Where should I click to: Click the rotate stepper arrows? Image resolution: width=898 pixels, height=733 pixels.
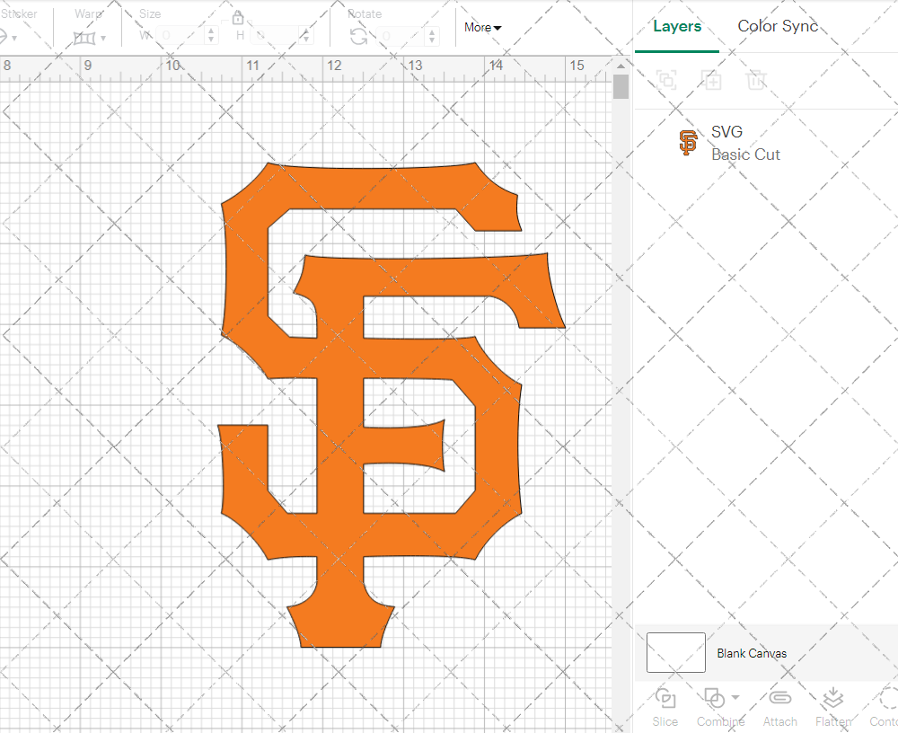tap(434, 36)
